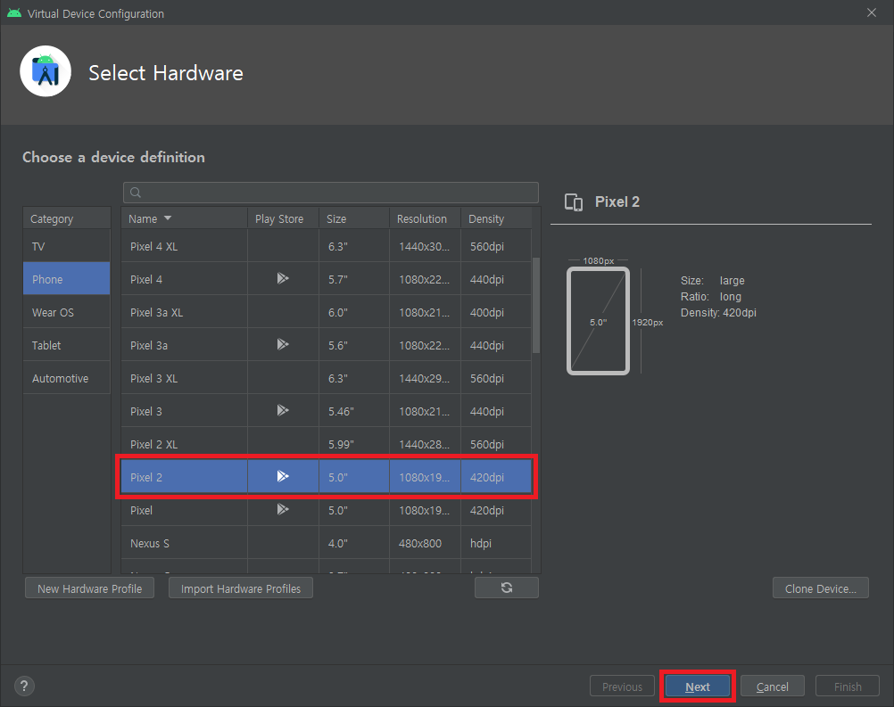Click the device icon beside the Pixel 2 title

[x=574, y=202]
